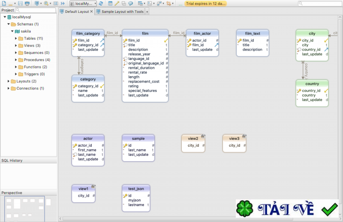Select the test_json table header

pos(136,189)
